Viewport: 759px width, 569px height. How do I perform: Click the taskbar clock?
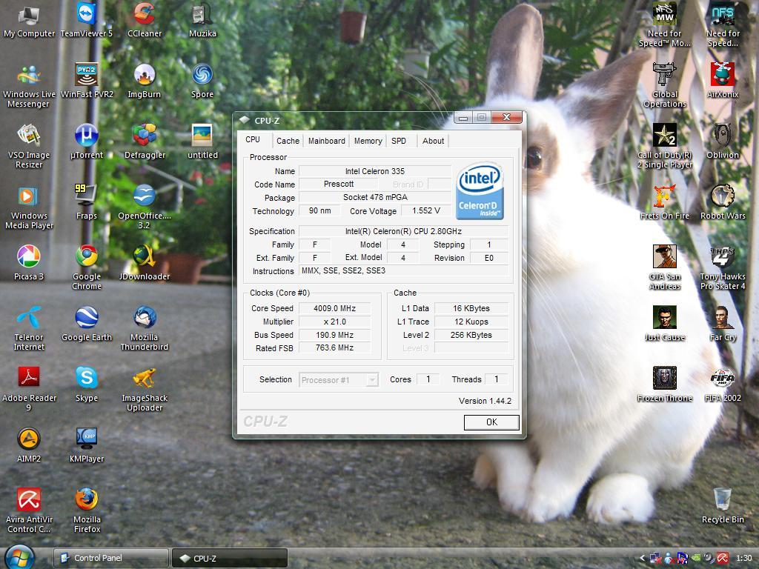744,559
